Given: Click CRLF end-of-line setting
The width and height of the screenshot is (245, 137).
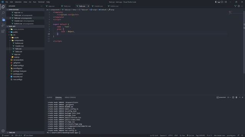Looking at the screenshot, I should (x=176, y=135).
